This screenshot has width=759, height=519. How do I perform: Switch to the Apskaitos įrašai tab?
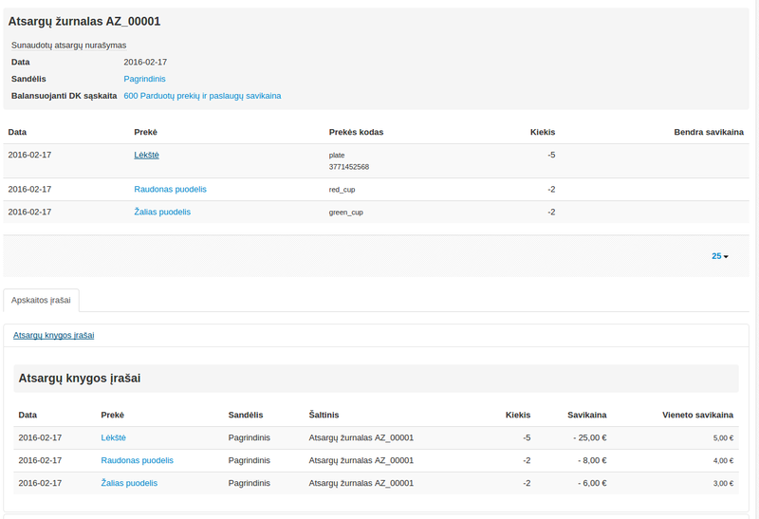(x=41, y=300)
